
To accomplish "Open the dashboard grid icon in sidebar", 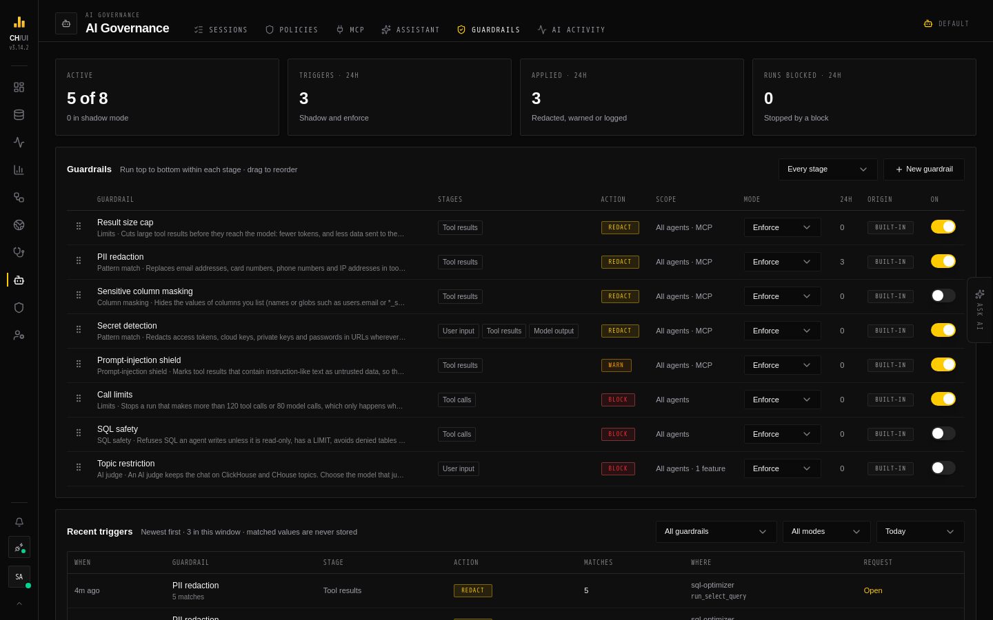I will [x=19, y=87].
